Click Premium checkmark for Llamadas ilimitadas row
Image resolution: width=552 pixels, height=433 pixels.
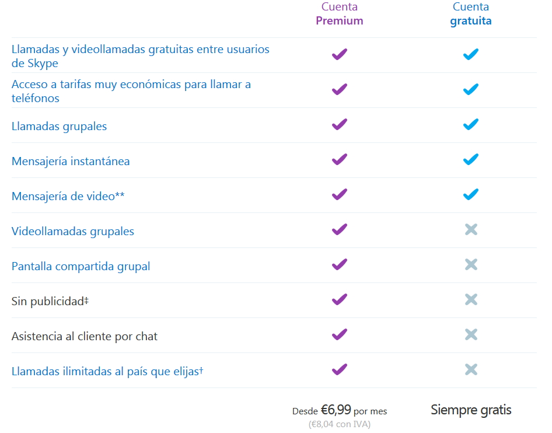[x=339, y=369]
